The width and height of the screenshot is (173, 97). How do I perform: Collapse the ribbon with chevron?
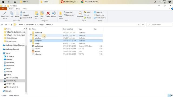pos(169,9)
